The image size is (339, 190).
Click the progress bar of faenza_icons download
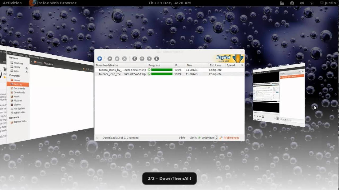(162, 70)
